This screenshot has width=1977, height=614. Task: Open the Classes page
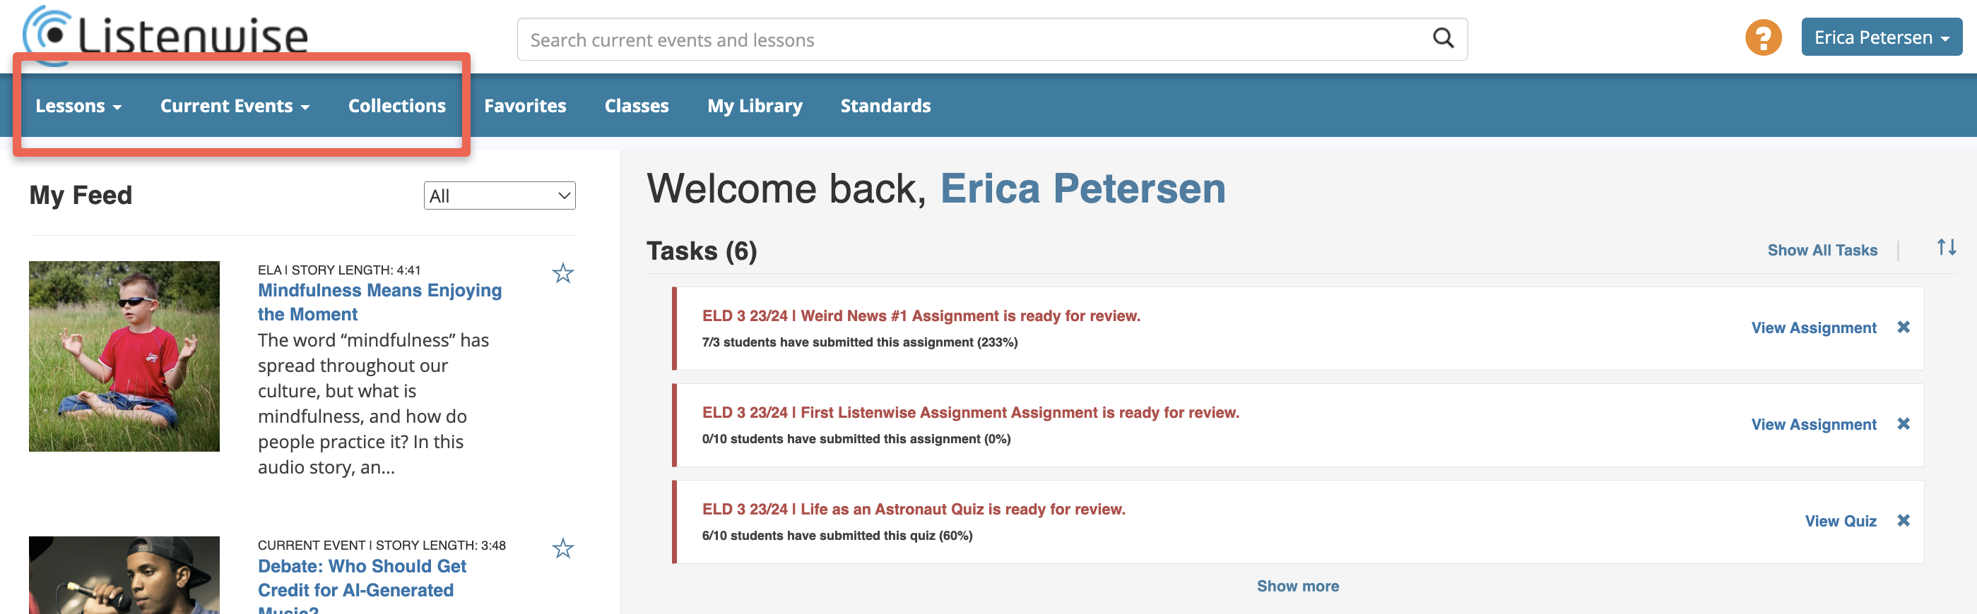tap(636, 106)
